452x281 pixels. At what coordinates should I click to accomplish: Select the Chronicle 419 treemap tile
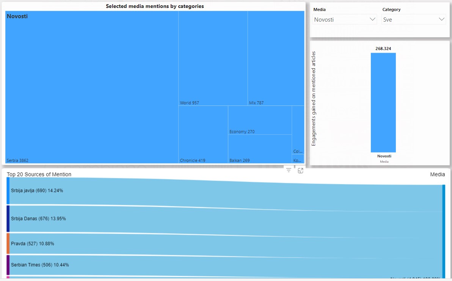tap(203, 135)
